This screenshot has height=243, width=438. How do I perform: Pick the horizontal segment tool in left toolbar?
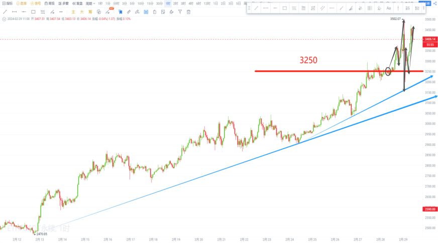point(14,12)
